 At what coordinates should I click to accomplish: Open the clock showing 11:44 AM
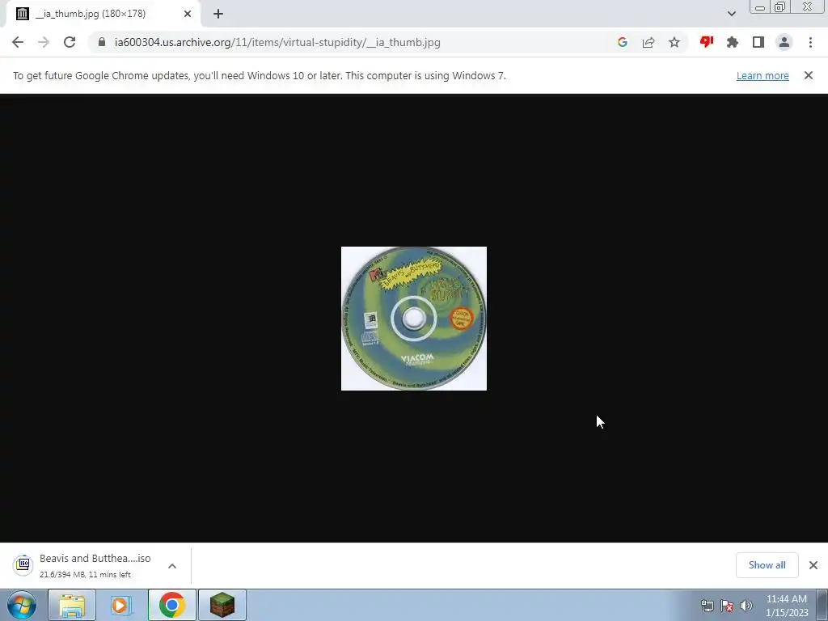point(786,606)
